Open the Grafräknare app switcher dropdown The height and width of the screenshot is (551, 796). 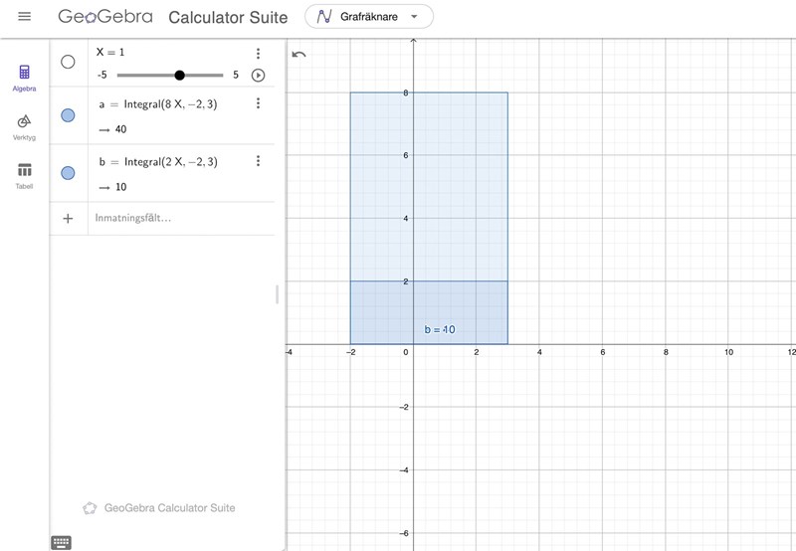[369, 17]
